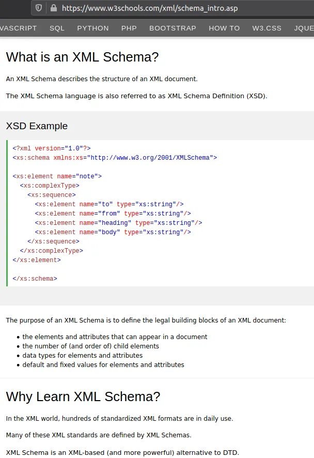Screen dimensions: 314x458
Task: Click the code line with xml version="1.0"
Action: pos(51,148)
